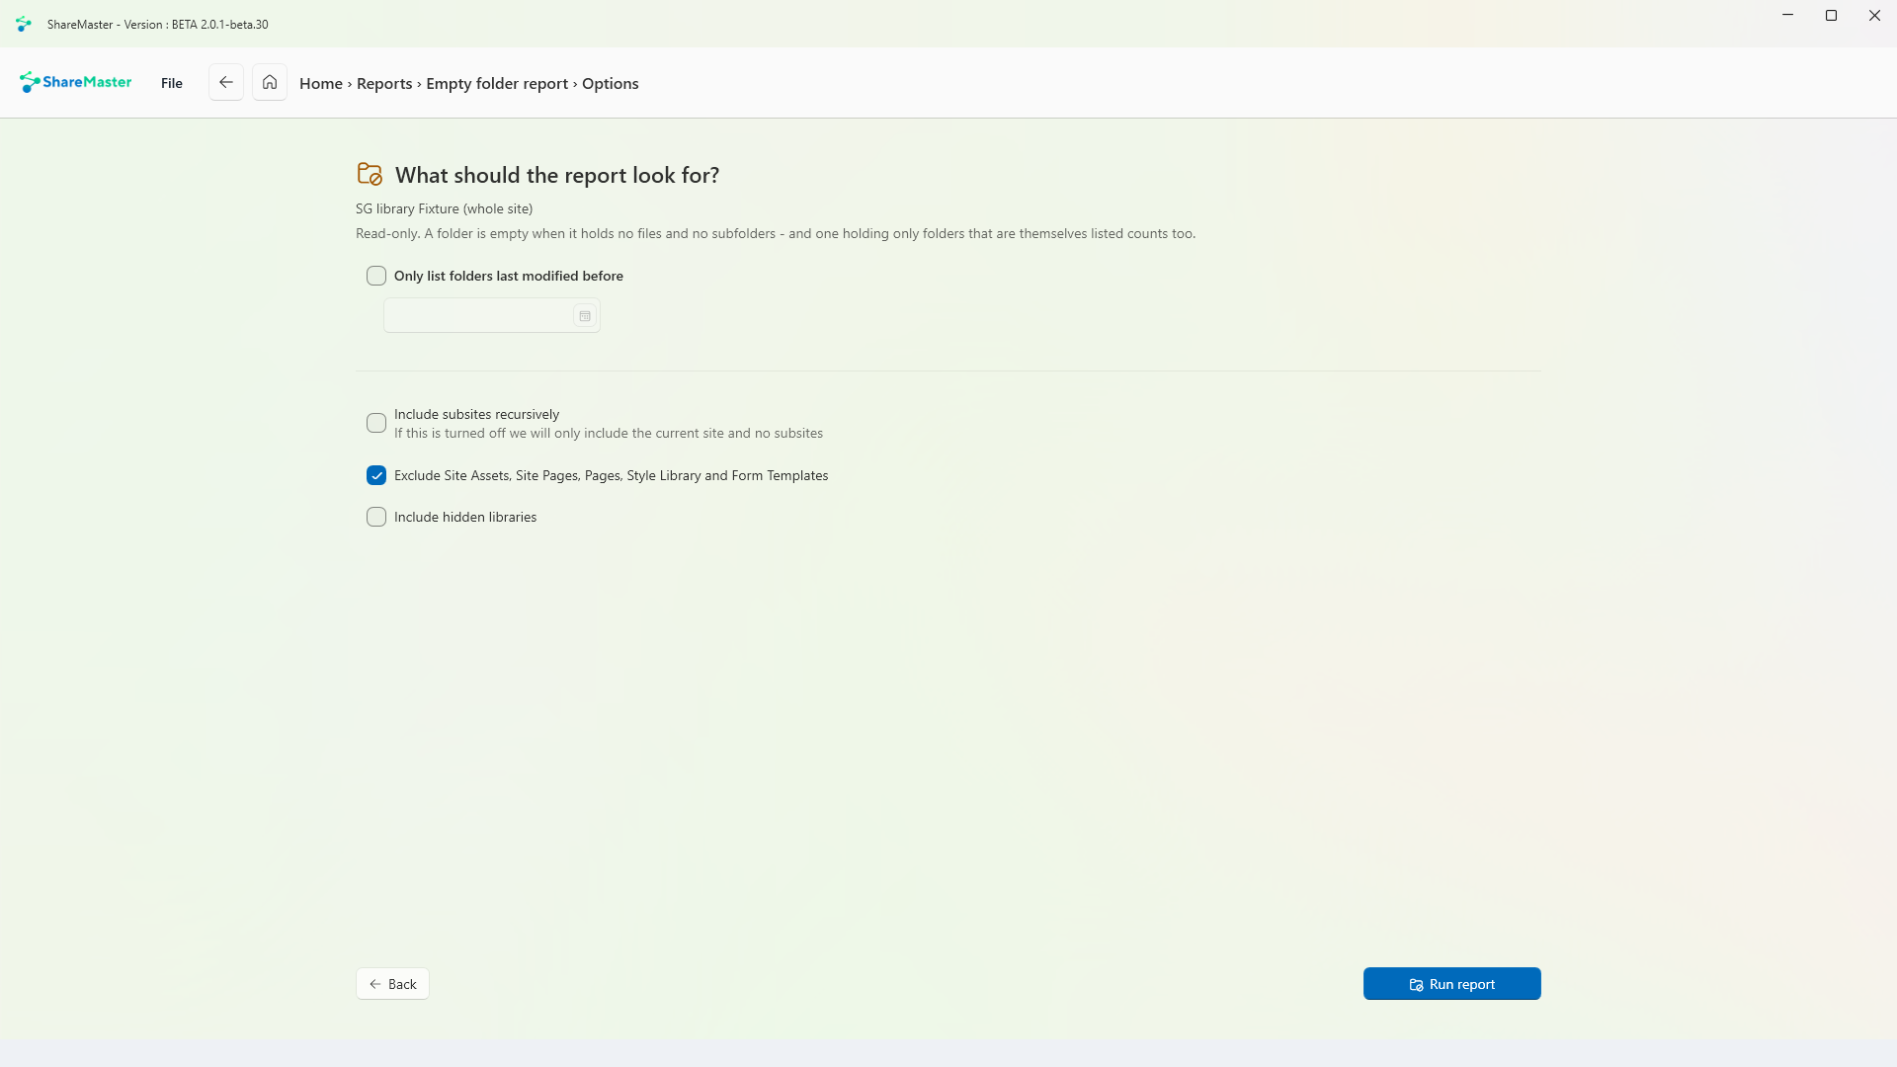Screen dimensions: 1897x1067
Task: Click the ShareMaster logo
Action: 75,82
